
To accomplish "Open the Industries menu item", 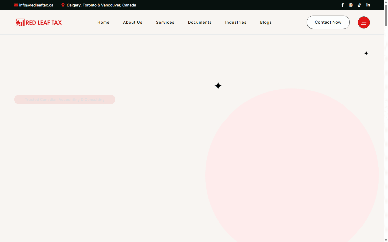I will coord(236,22).
